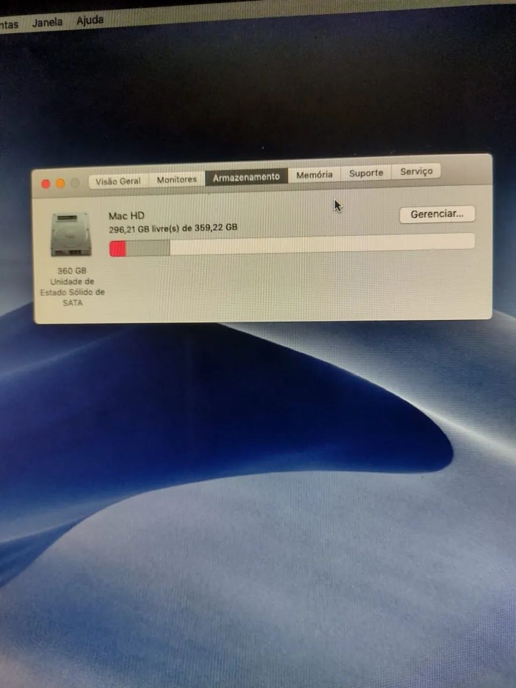The height and width of the screenshot is (688, 516).
Task: Click the 360 GB capacity label
Action: point(72,271)
